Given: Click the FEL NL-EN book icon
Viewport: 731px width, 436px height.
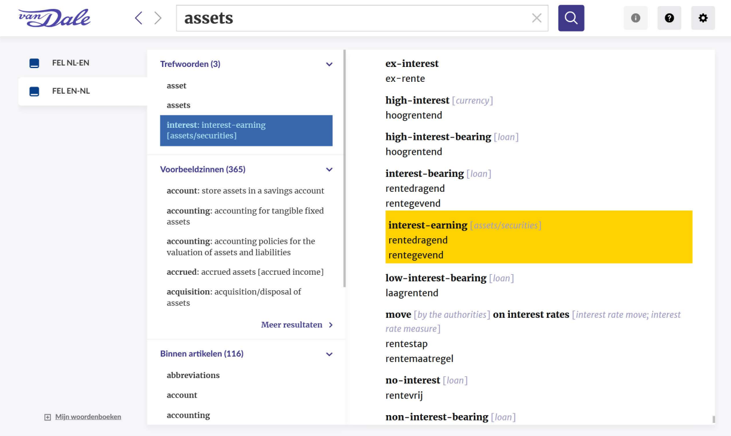Looking at the screenshot, I should [35, 63].
